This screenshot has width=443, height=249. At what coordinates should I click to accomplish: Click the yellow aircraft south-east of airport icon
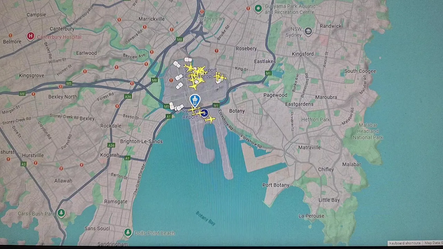tap(210, 120)
